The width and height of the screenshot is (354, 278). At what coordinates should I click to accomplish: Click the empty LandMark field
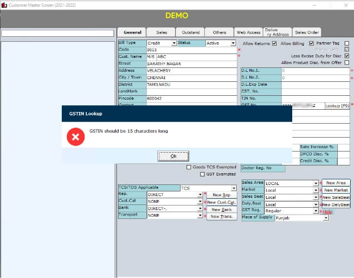[191, 91]
